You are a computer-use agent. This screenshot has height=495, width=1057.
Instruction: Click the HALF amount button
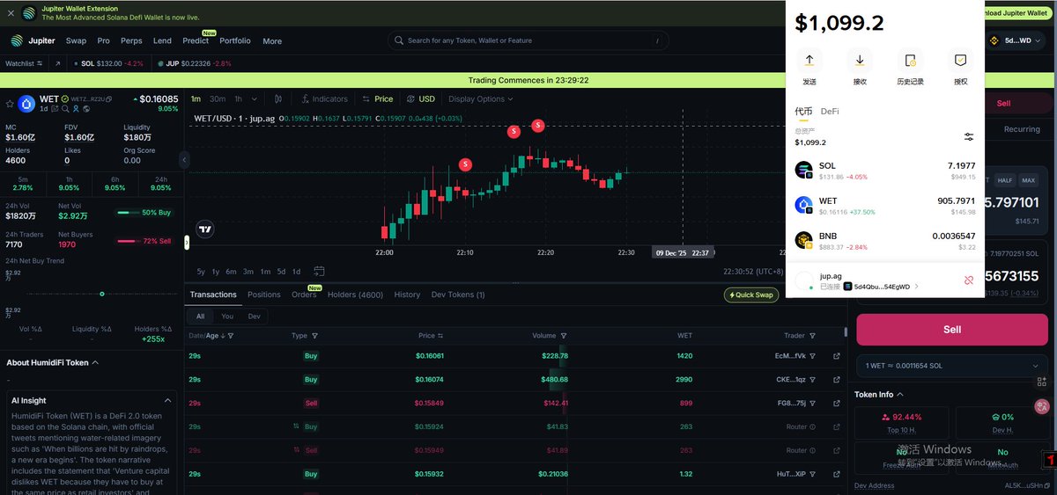click(x=1005, y=179)
